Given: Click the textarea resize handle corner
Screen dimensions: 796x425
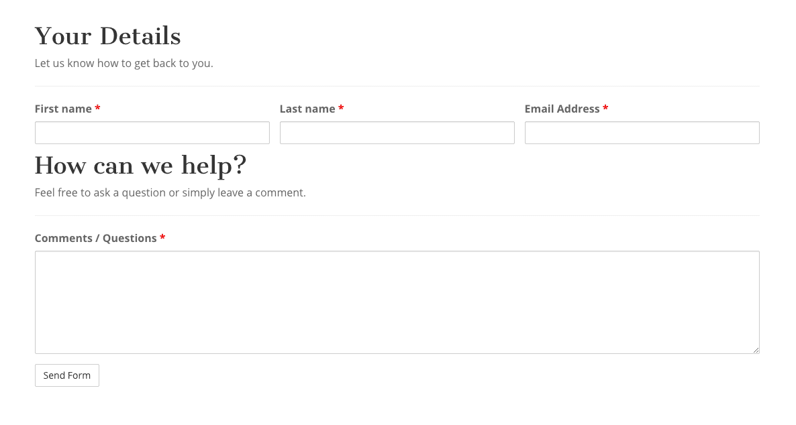Looking at the screenshot, I should [756, 350].
